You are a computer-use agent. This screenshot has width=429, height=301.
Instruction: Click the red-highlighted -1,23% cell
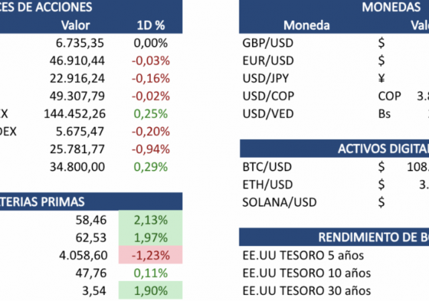150,254
